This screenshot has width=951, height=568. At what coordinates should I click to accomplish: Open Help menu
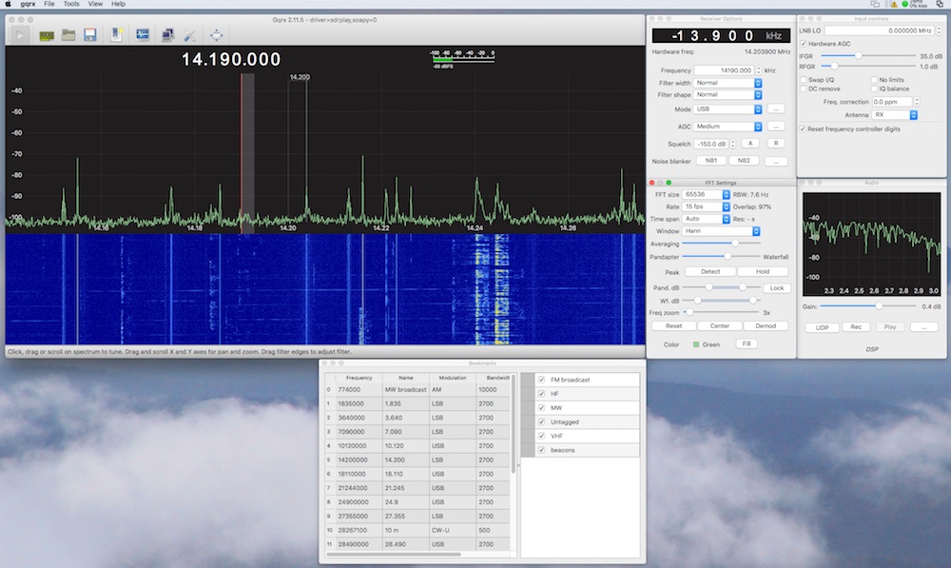click(118, 4)
